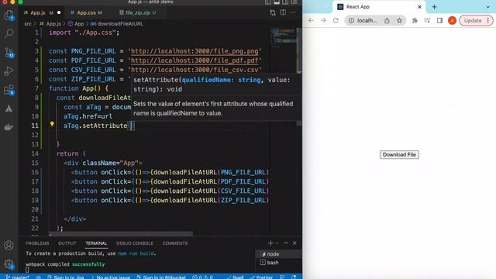The height and width of the screenshot is (279, 496).
Task: Open Manage gear in activity bar
Action: click(x=9, y=264)
